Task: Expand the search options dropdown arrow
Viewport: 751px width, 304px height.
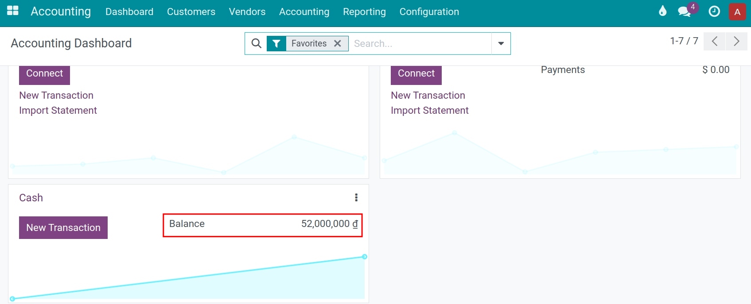Action: (501, 43)
